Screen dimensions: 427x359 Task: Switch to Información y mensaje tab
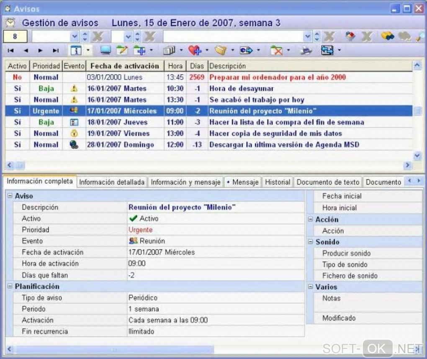186,182
